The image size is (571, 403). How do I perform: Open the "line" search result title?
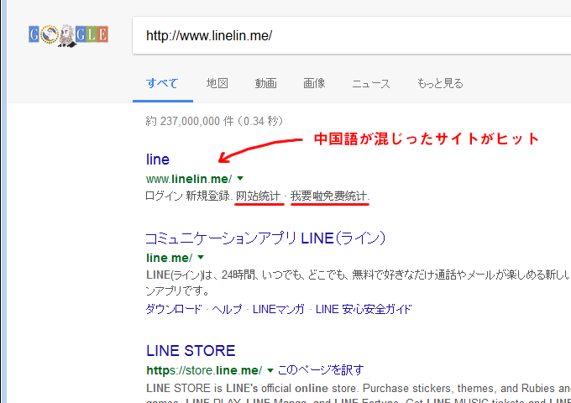tap(158, 159)
